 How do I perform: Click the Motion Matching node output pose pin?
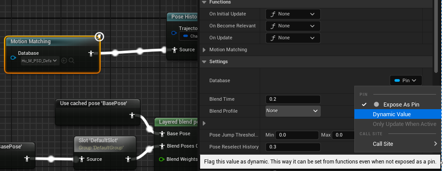click(x=91, y=53)
